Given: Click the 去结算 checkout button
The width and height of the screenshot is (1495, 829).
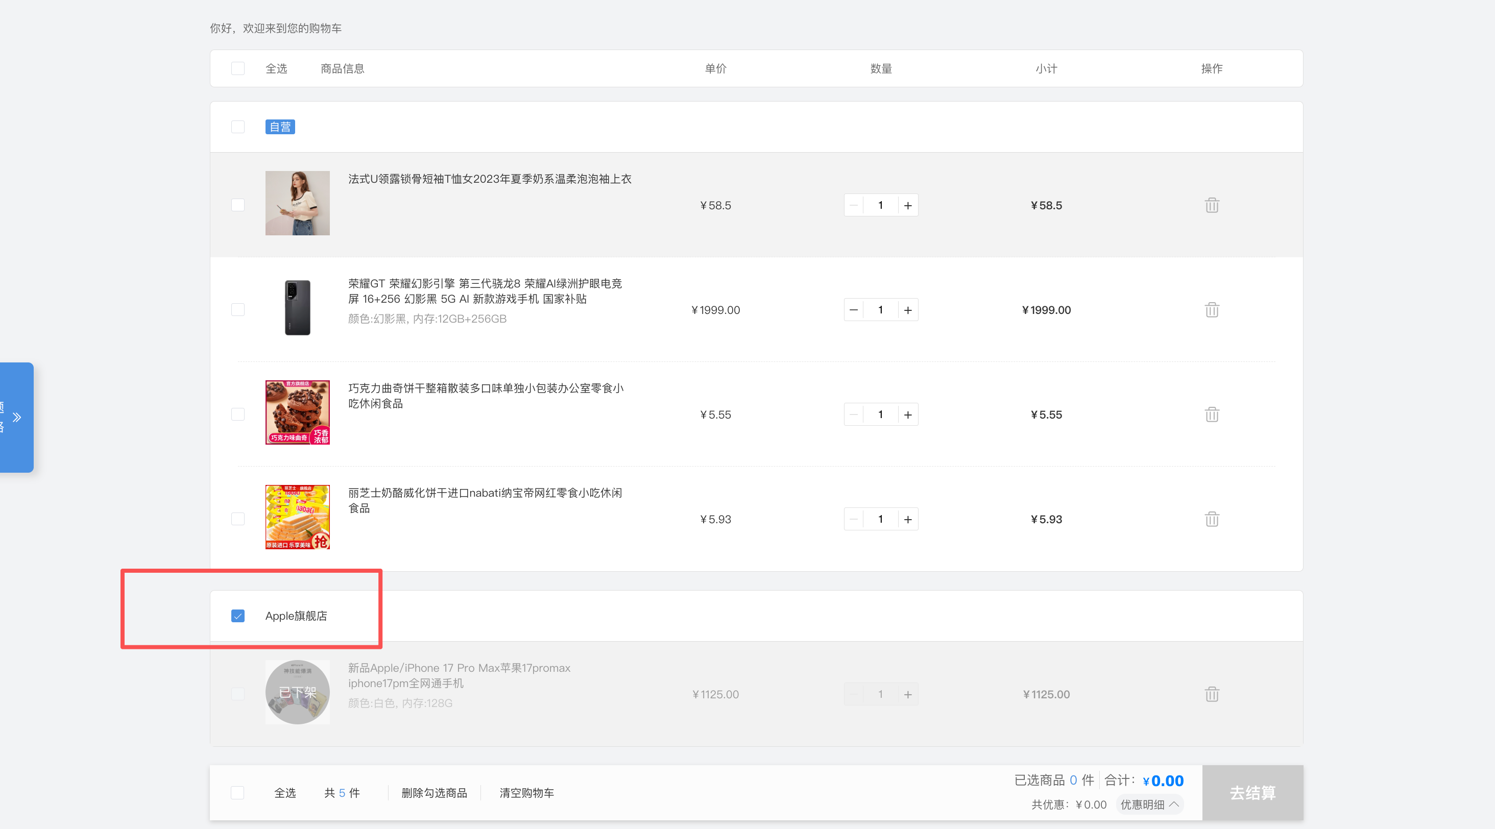Looking at the screenshot, I should coord(1252,792).
